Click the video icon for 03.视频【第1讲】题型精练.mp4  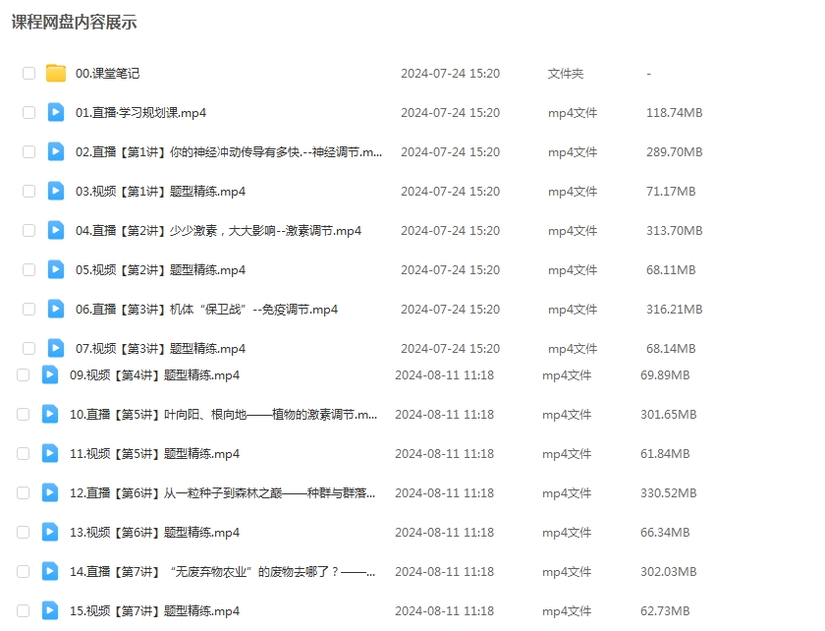tap(56, 192)
